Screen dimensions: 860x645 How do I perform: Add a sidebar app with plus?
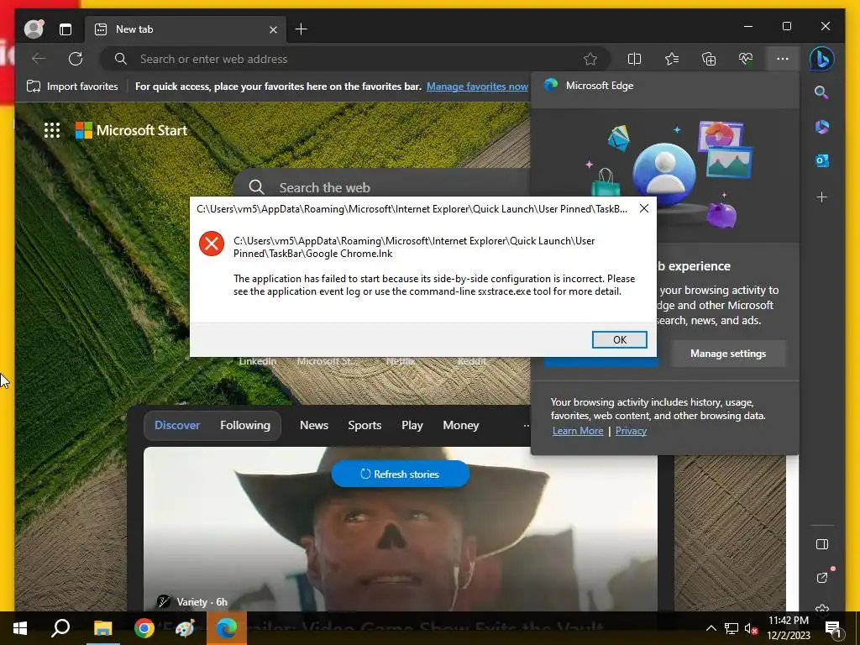point(821,197)
